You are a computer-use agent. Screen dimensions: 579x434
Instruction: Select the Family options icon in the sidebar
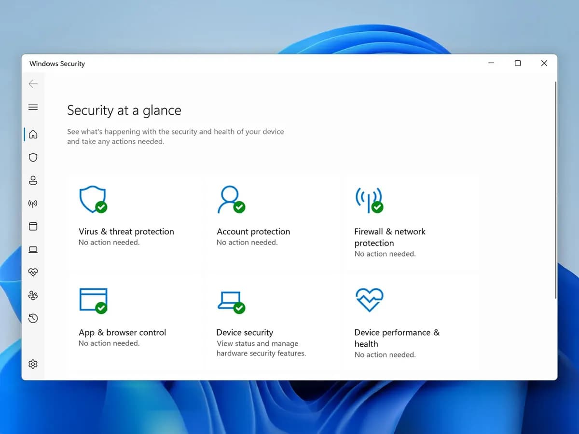33,295
